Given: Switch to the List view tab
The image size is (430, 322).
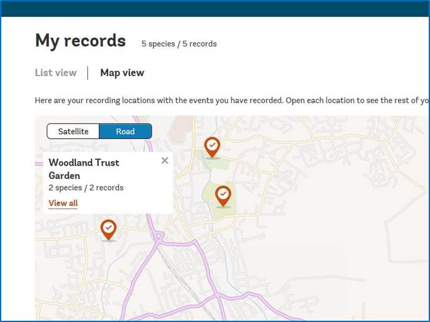Looking at the screenshot, I should pyautogui.click(x=56, y=73).
